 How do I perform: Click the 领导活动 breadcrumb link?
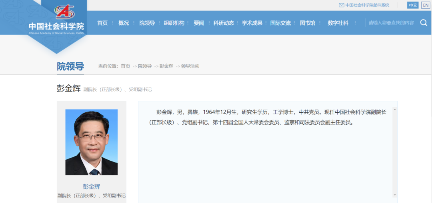click(x=190, y=66)
